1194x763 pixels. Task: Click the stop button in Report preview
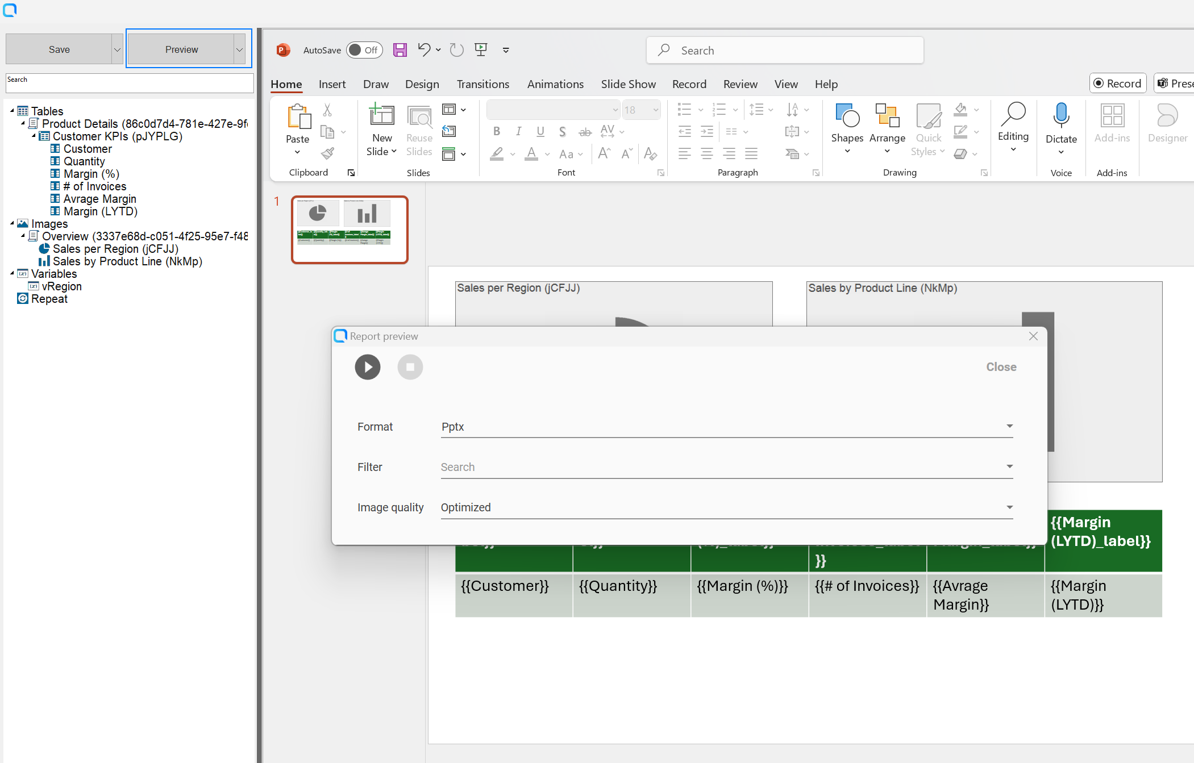click(410, 367)
